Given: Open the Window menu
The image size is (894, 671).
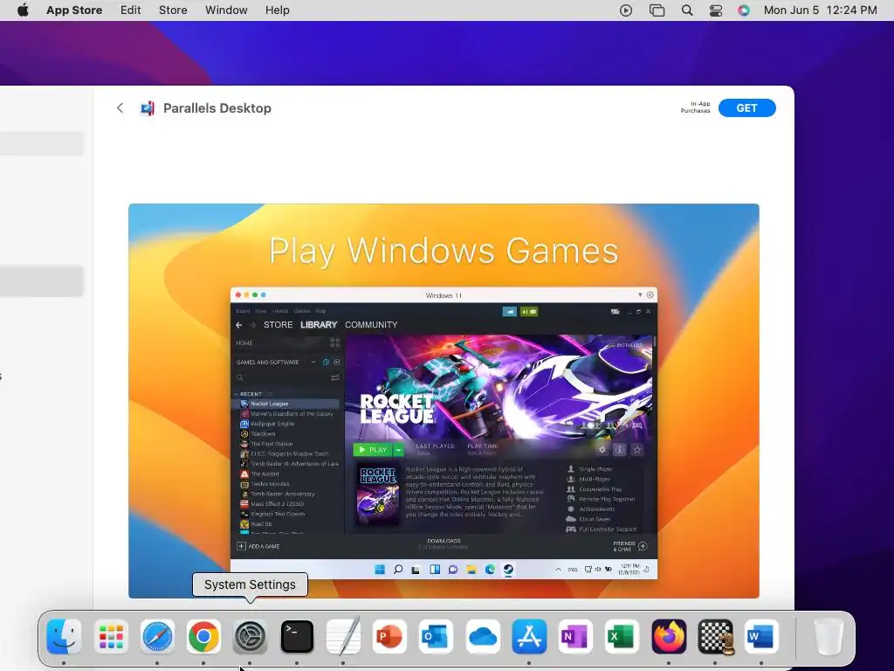Looking at the screenshot, I should (x=226, y=10).
